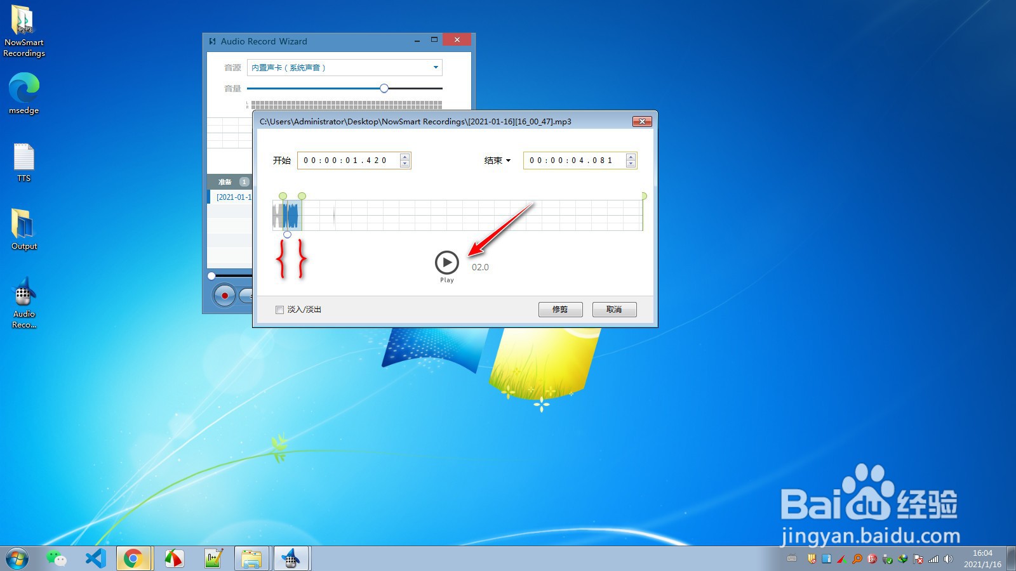Open the Windows Start menu orb
This screenshot has height=571, width=1016.
(x=17, y=559)
